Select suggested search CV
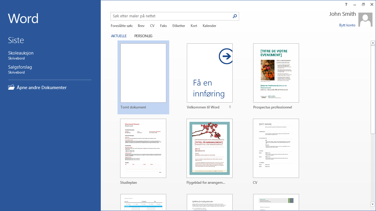This screenshot has width=376, height=211. click(x=152, y=26)
